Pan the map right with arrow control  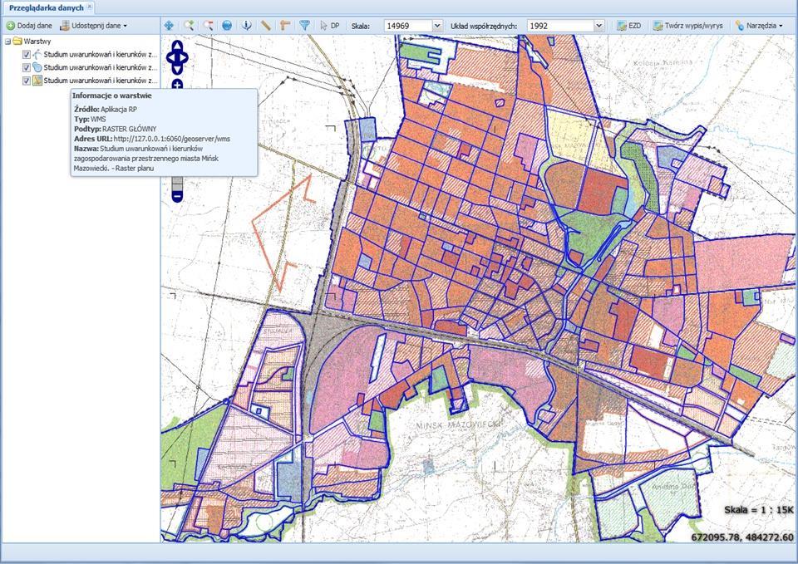point(185,57)
